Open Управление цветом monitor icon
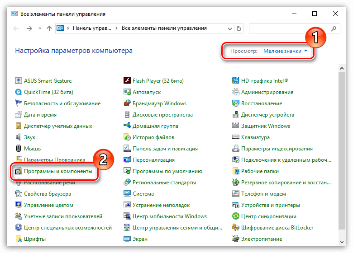This screenshot has height=253, width=353. [x=19, y=205]
